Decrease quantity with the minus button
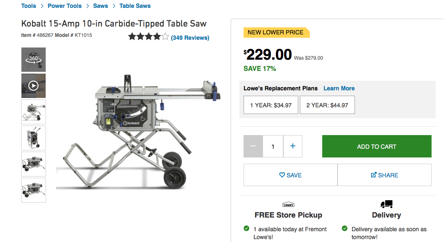 click(253, 146)
